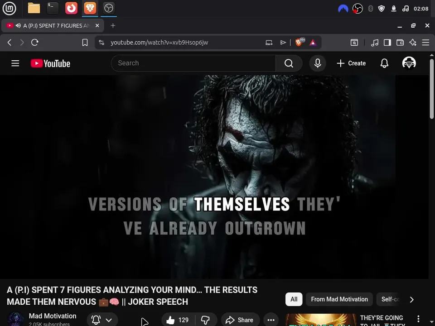The height and width of the screenshot is (326, 435).
Task: Go back to the previous page
Action: click(x=10, y=43)
